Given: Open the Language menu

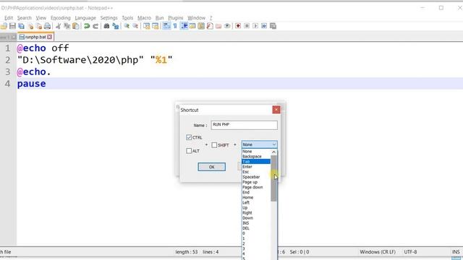Looking at the screenshot, I should 85,18.
